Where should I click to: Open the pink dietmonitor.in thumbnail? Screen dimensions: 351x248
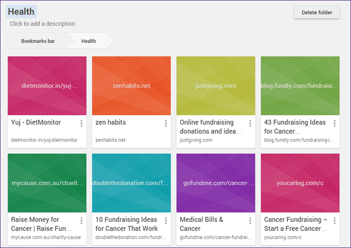point(47,86)
